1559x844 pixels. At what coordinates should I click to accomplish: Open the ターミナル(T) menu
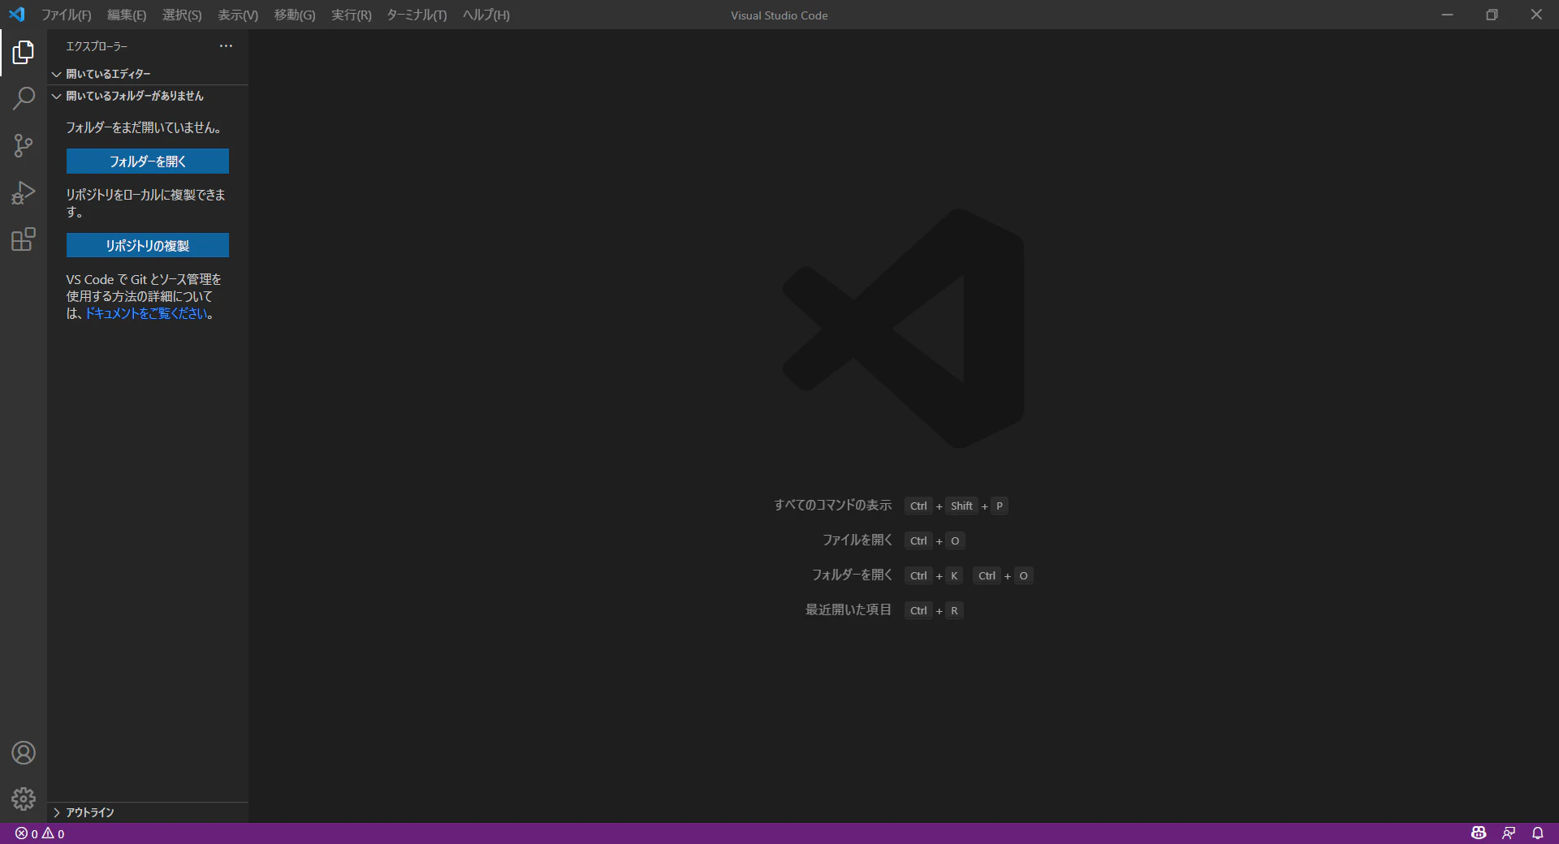click(417, 15)
